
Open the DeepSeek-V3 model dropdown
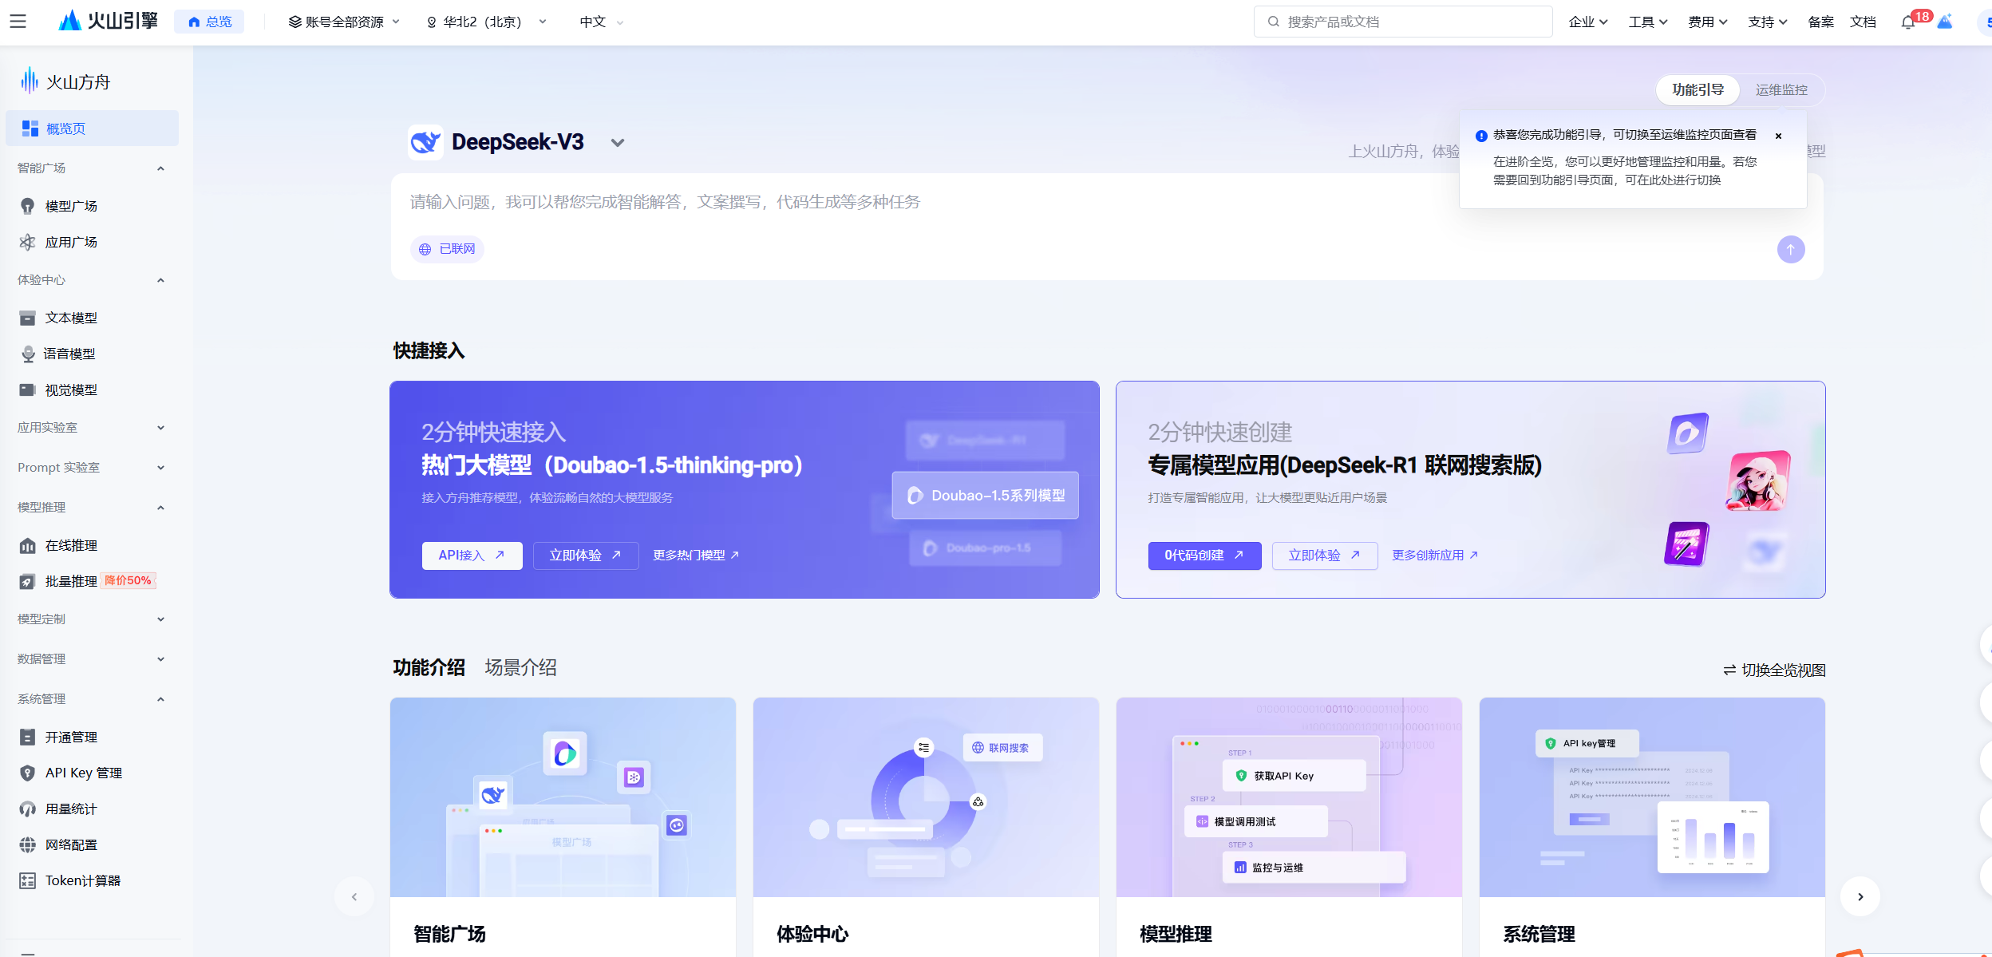pyautogui.click(x=617, y=143)
